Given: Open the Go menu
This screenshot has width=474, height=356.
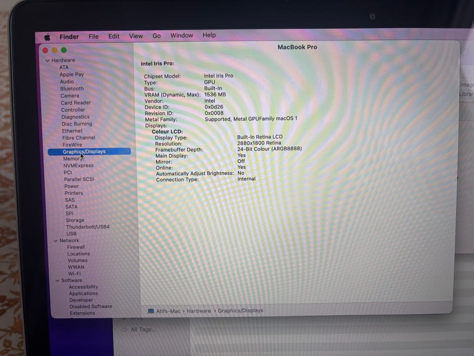Looking at the screenshot, I should [x=157, y=36].
